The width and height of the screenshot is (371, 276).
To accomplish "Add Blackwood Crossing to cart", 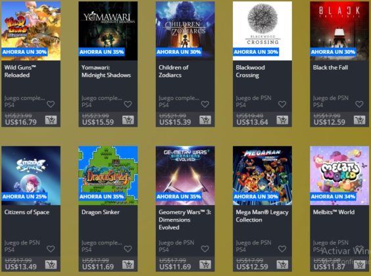I will [x=282, y=120].
